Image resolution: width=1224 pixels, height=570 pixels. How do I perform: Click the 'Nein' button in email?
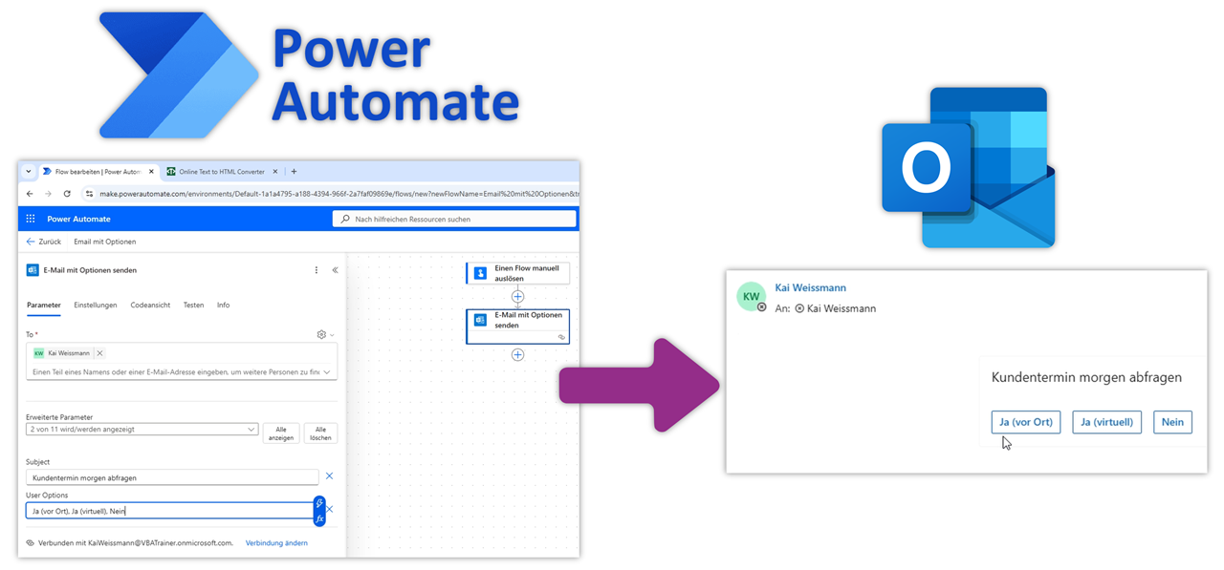tap(1172, 422)
